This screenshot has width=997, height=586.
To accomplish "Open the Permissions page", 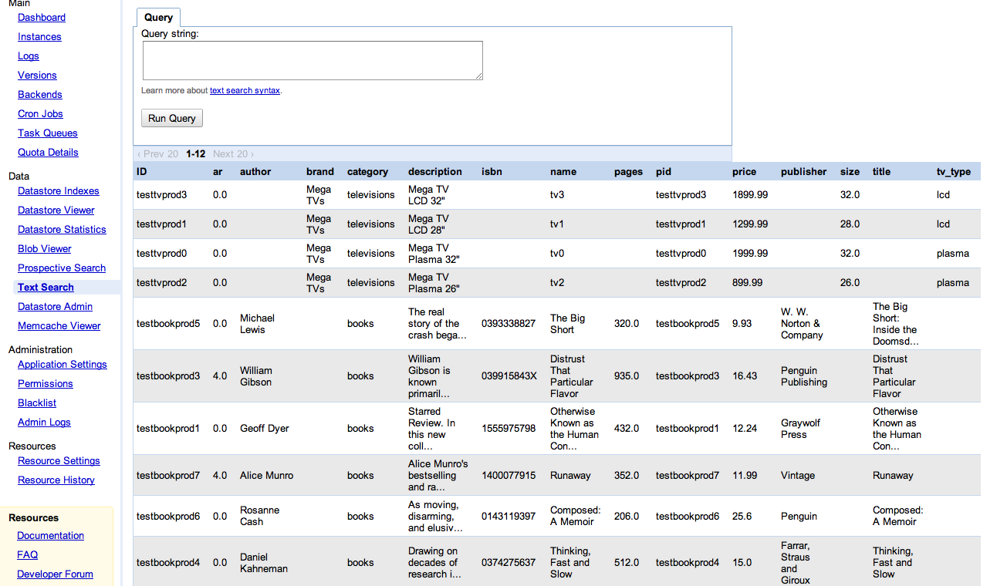I will (x=46, y=383).
